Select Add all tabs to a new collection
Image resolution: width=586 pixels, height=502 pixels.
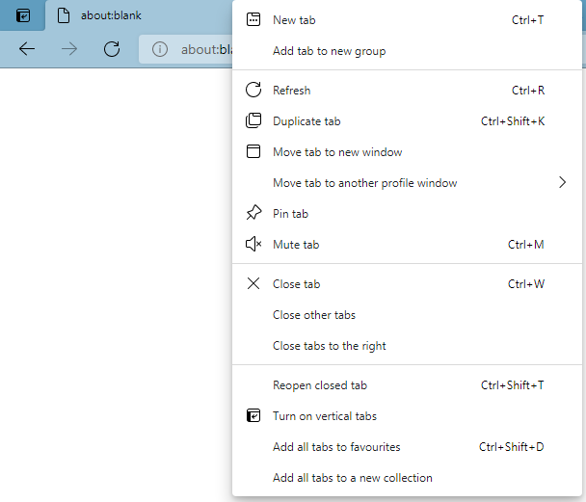click(x=352, y=478)
